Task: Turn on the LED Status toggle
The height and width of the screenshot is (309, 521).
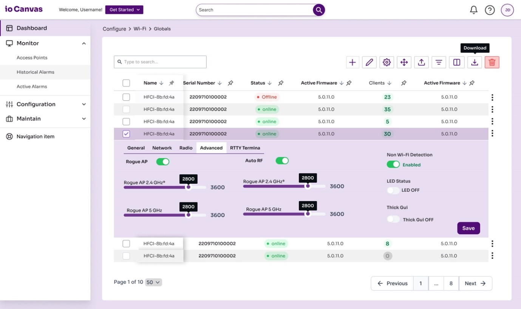Action: pos(393,190)
